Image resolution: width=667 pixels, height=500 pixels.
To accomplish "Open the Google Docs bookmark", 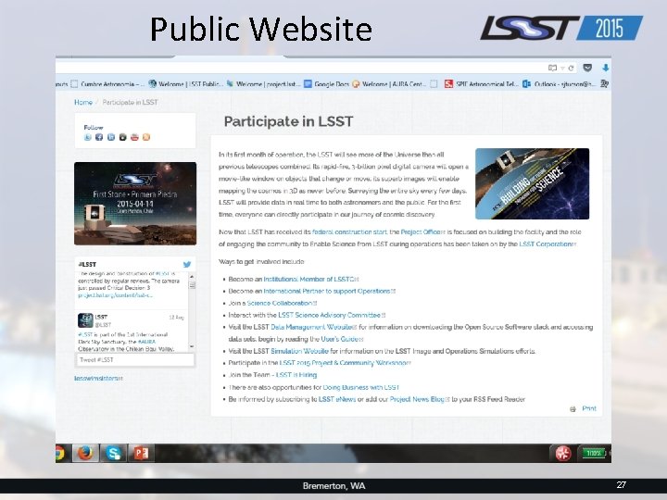I will (x=326, y=84).
